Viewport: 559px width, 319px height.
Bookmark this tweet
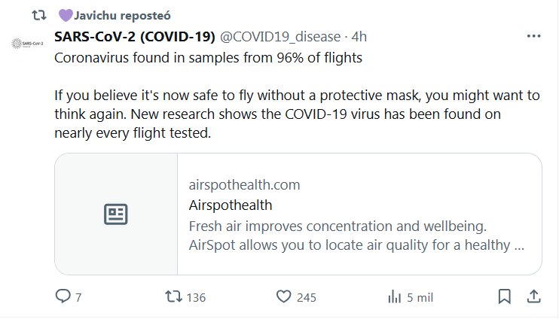click(x=505, y=296)
